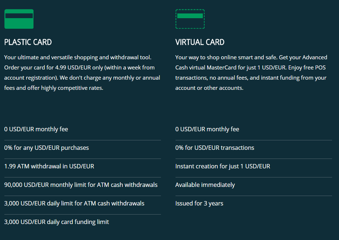This screenshot has height=240, width=339.
Task: Click the solid green plastic card icon
Action: tap(19, 19)
